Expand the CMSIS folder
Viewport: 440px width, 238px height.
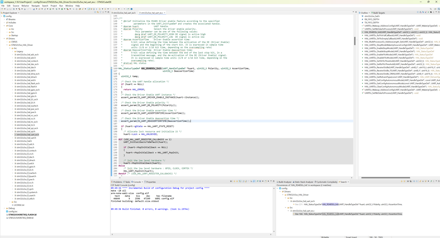pyautogui.click(x=7, y=42)
